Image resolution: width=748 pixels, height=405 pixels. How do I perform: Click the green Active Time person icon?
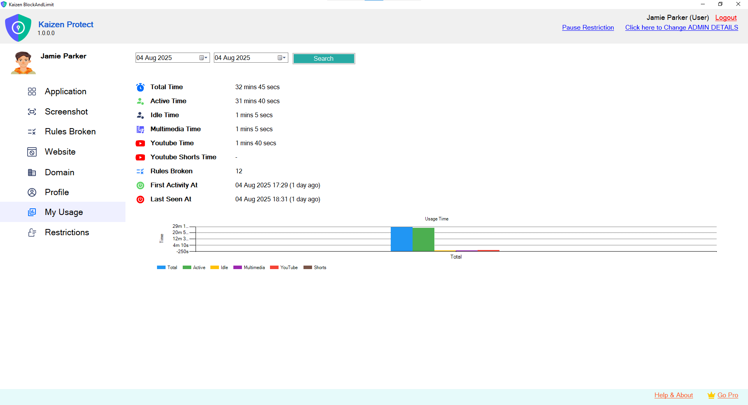[x=140, y=101]
